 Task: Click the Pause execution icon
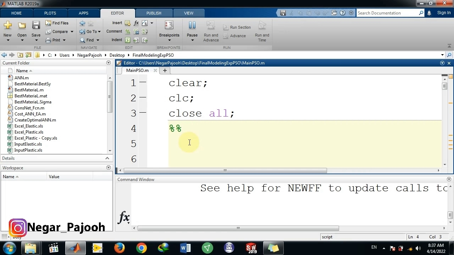[x=192, y=25]
